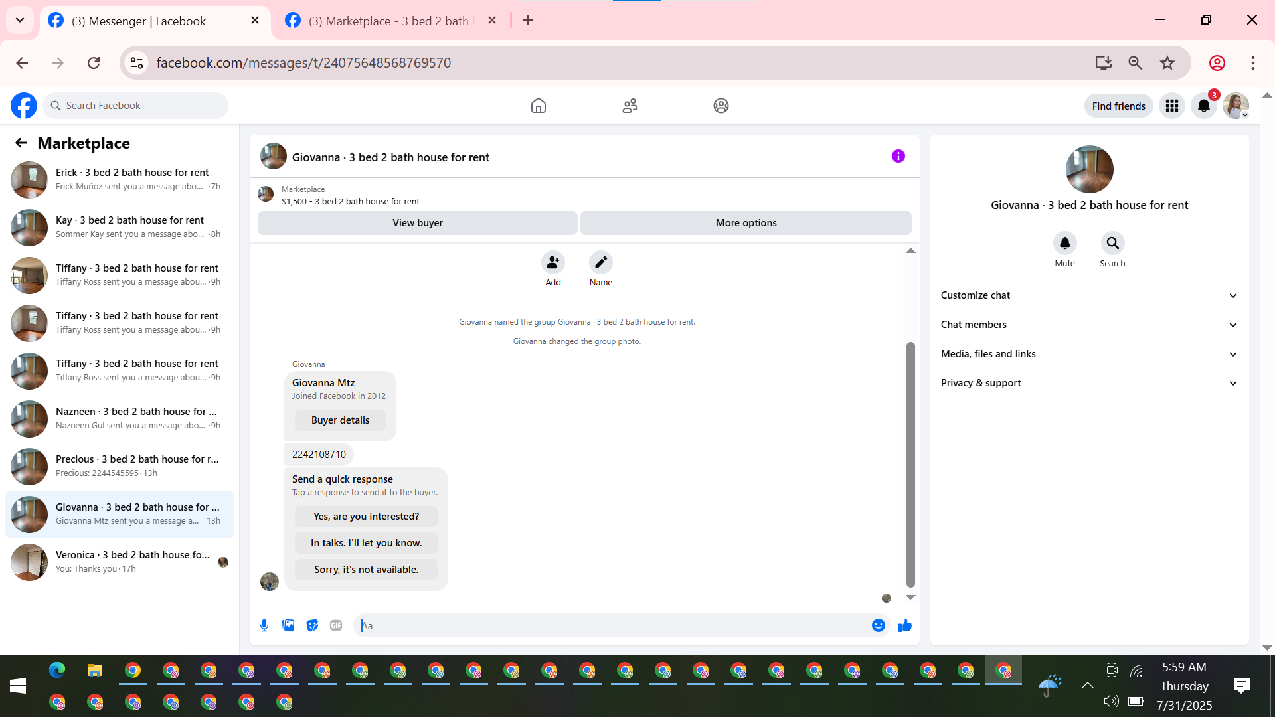
Task: Click the View buyer button
Action: point(417,223)
